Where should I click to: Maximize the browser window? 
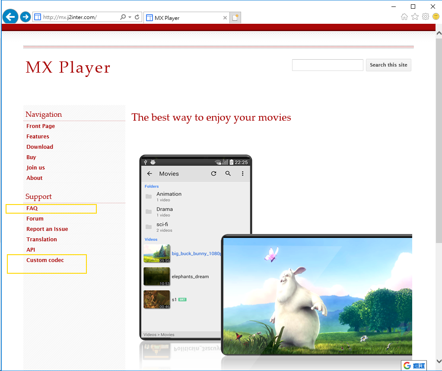[x=413, y=6]
